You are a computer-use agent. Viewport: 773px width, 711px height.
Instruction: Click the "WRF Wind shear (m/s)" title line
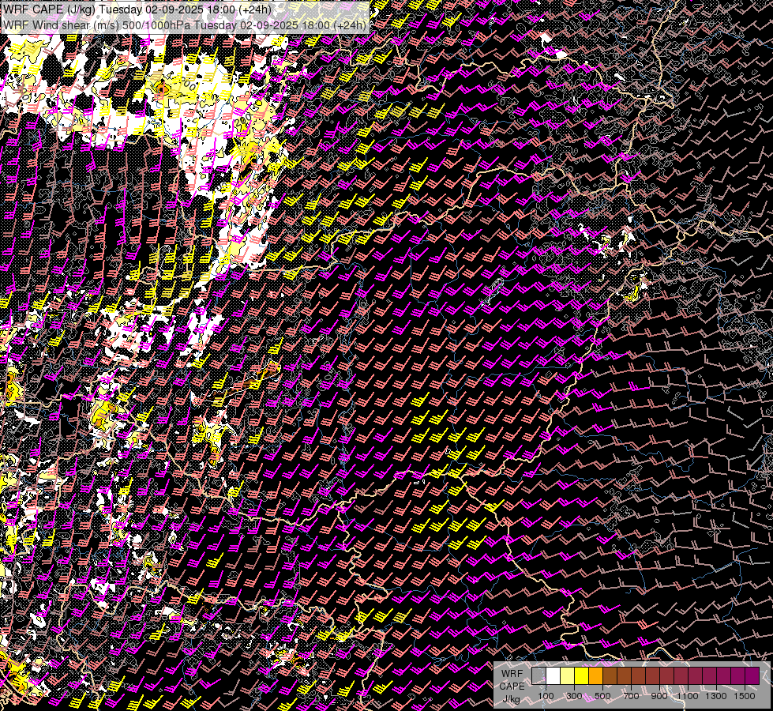[185, 24]
